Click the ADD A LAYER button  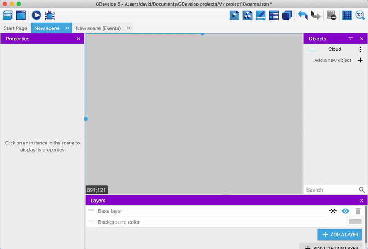[x=339, y=234]
